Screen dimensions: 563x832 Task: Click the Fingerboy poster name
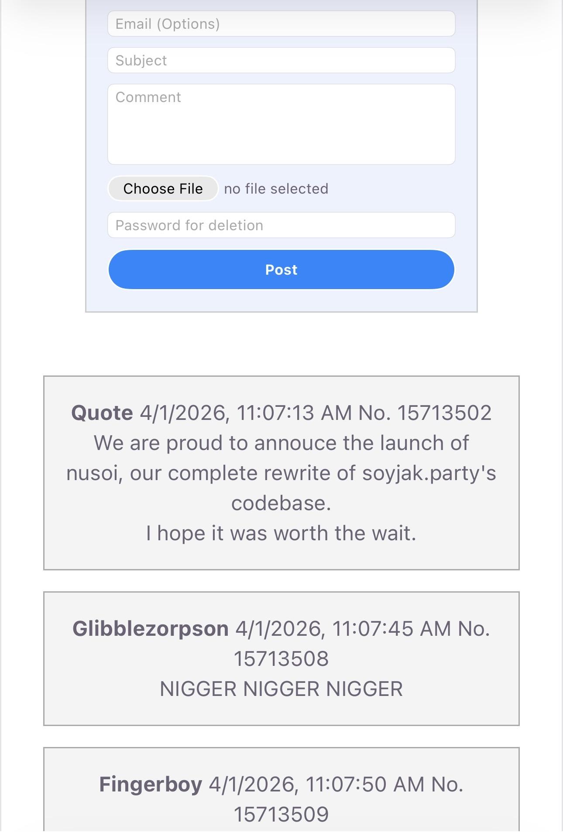coord(151,784)
